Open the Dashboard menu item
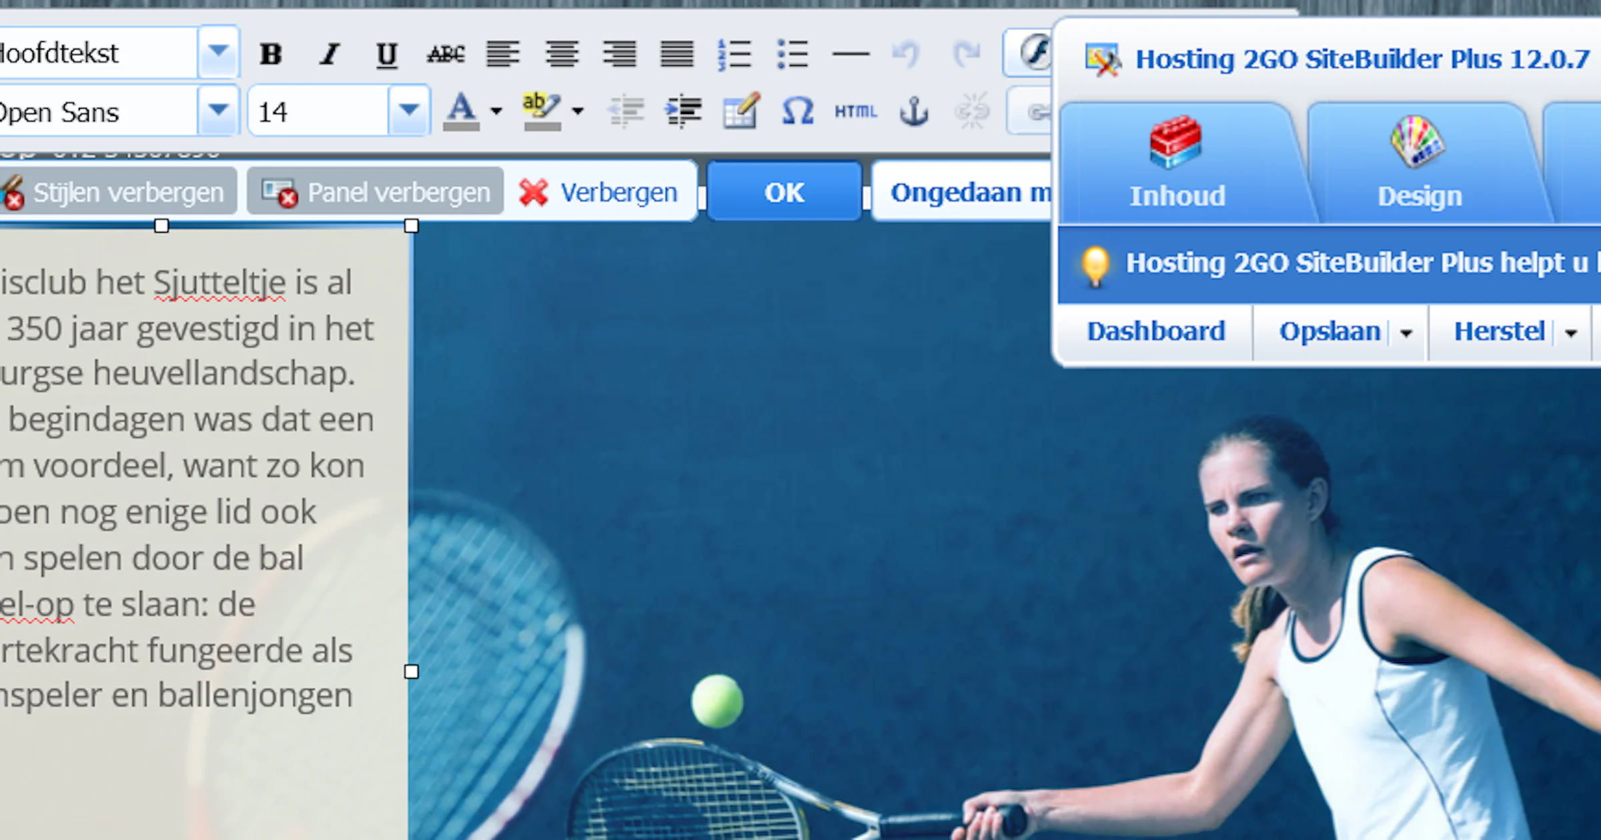The width and height of the screenshot is (1601, 840). [1155, 331]
